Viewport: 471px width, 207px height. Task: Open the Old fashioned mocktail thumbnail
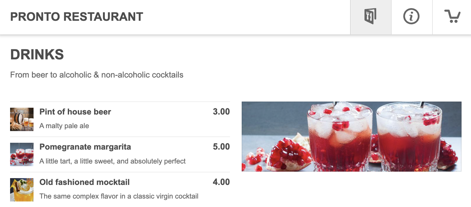coord(22,190)
